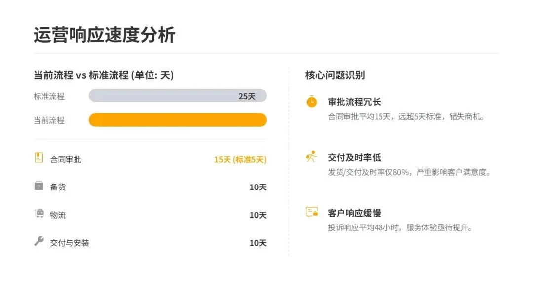
Task: Click the 核心问题识别 heading
Action: pyautogui.click(x=335, y=75)
